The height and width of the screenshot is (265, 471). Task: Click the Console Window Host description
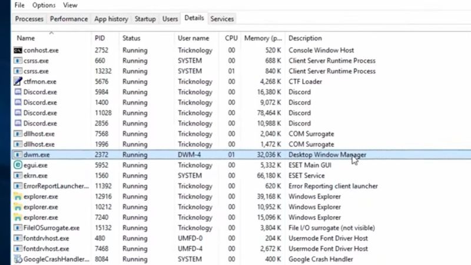(x=321, y=50)
